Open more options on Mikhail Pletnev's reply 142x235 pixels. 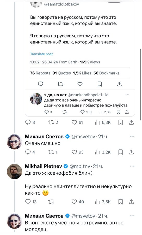[132, 166]
